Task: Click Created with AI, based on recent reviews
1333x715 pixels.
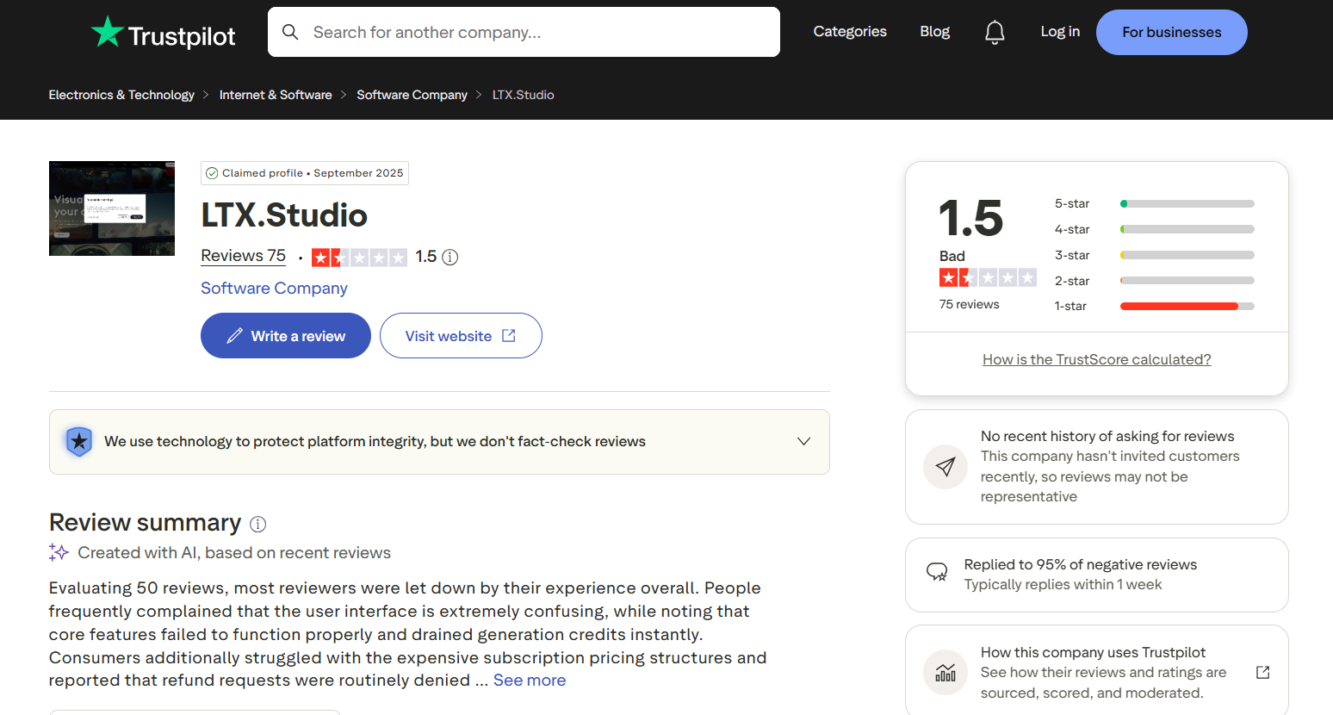Action: 234,553
